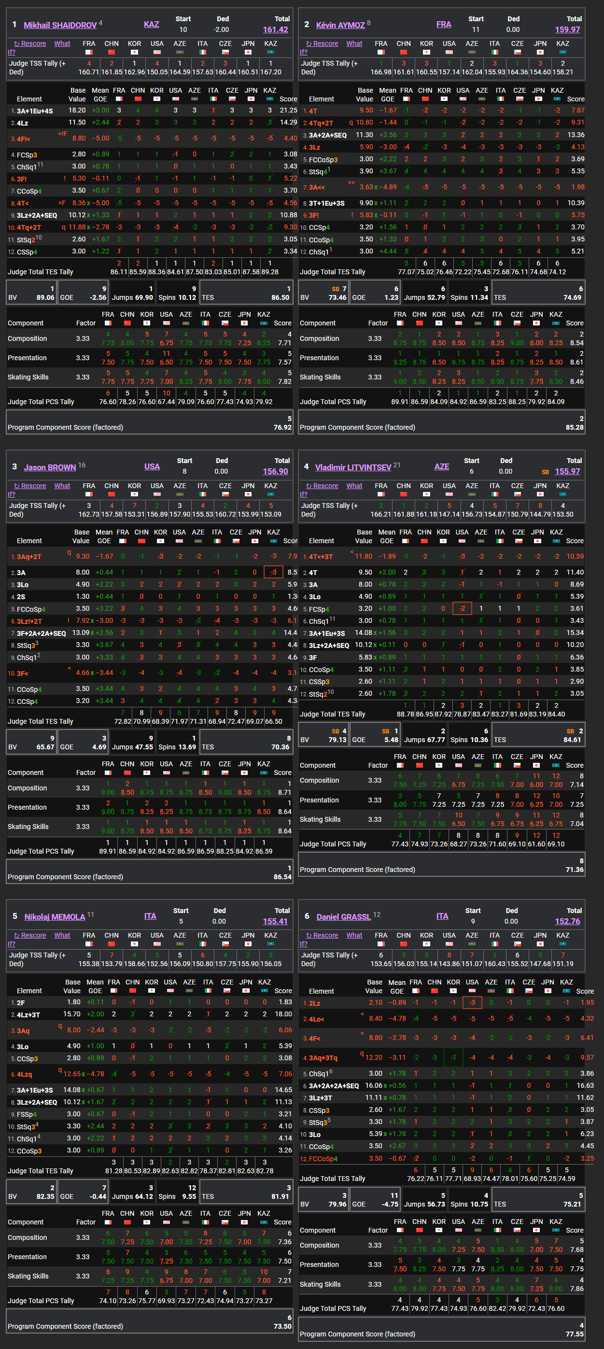Click the Rescore refresh icon in Shaidorov's panel
Image resolution: width=604 pixels, height=1349 pixels.
point(17,44)
